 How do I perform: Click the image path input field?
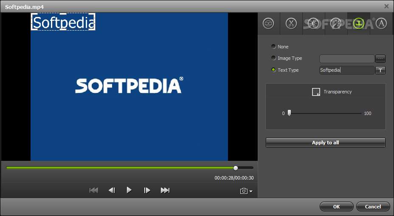click(347, 59)
